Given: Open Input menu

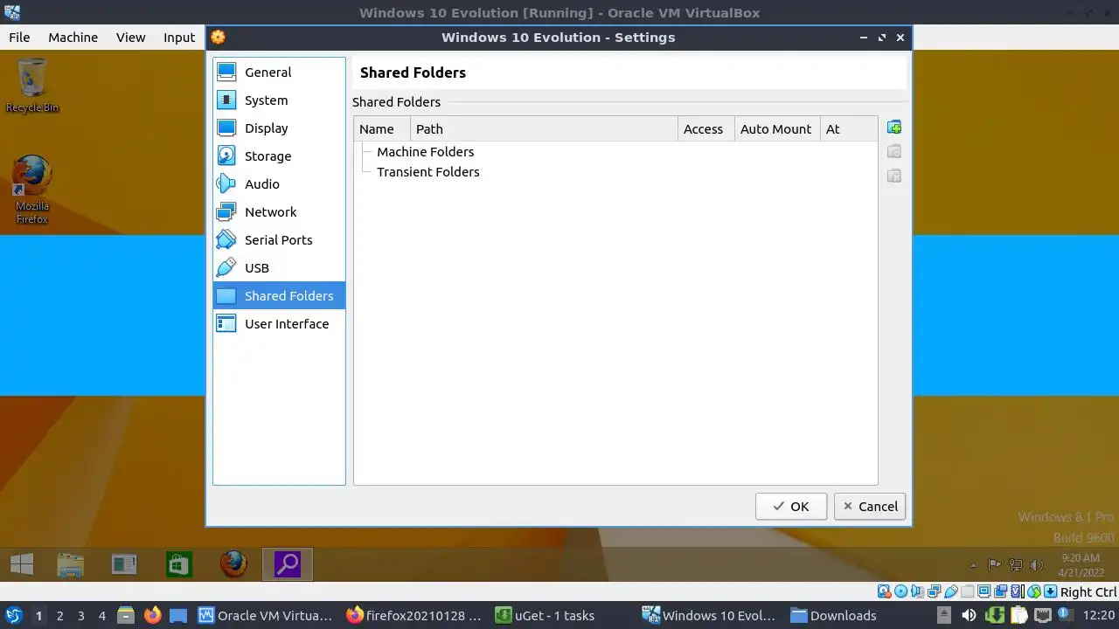Looking at the screenshot, I should tap(179, 38).
